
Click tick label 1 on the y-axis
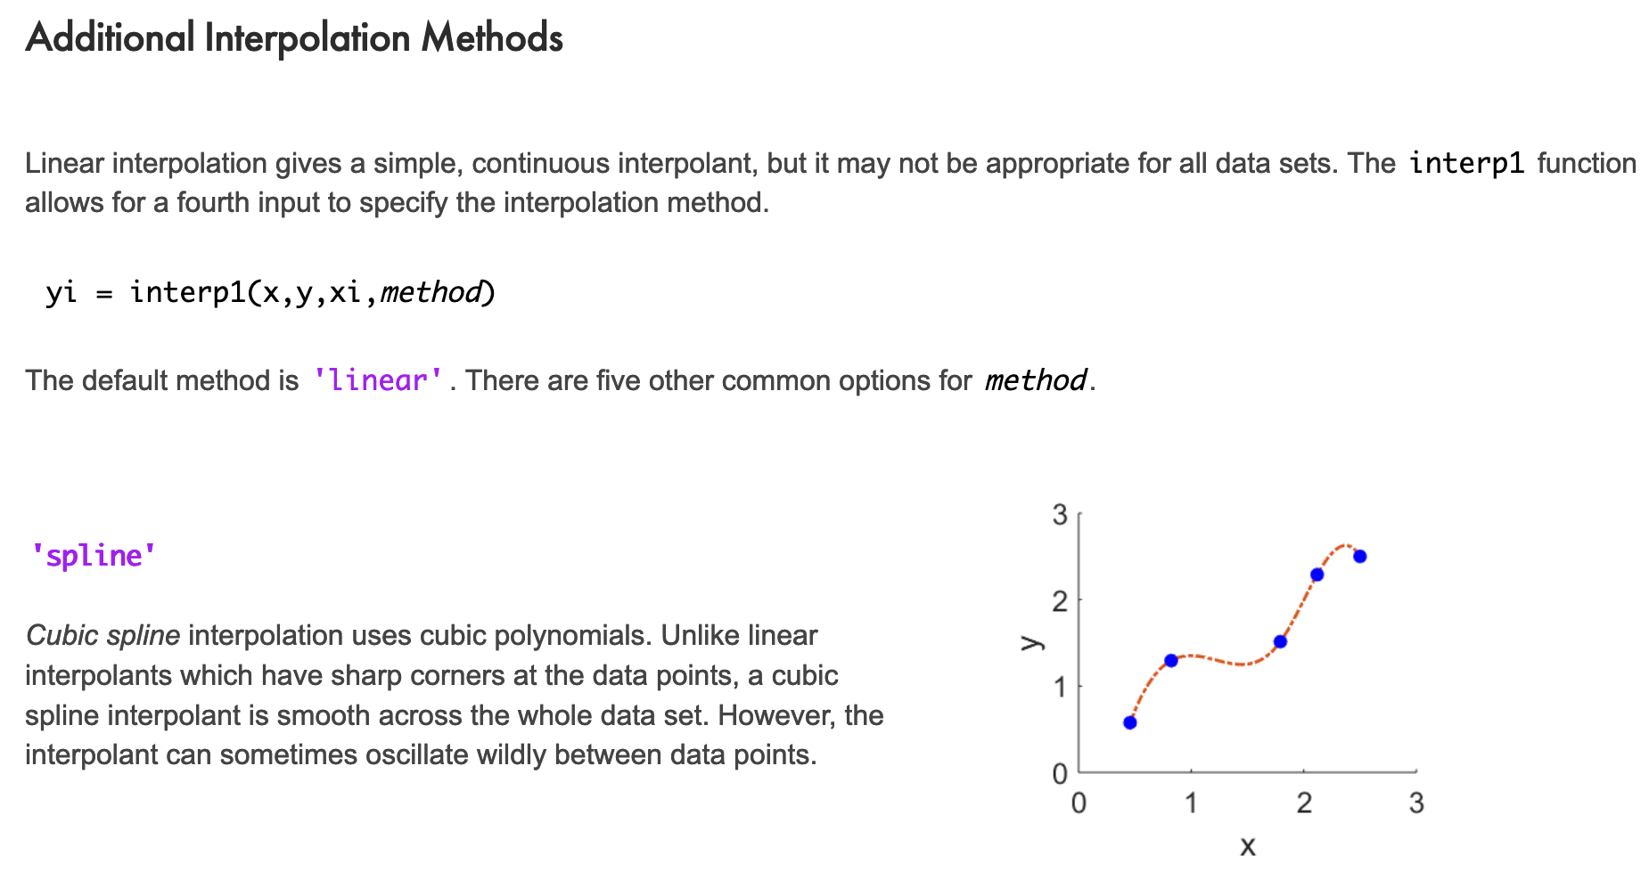pyautogui.click(x=1060, y=688)
